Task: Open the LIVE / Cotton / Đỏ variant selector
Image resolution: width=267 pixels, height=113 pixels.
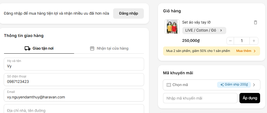Action: coord(204,30)
